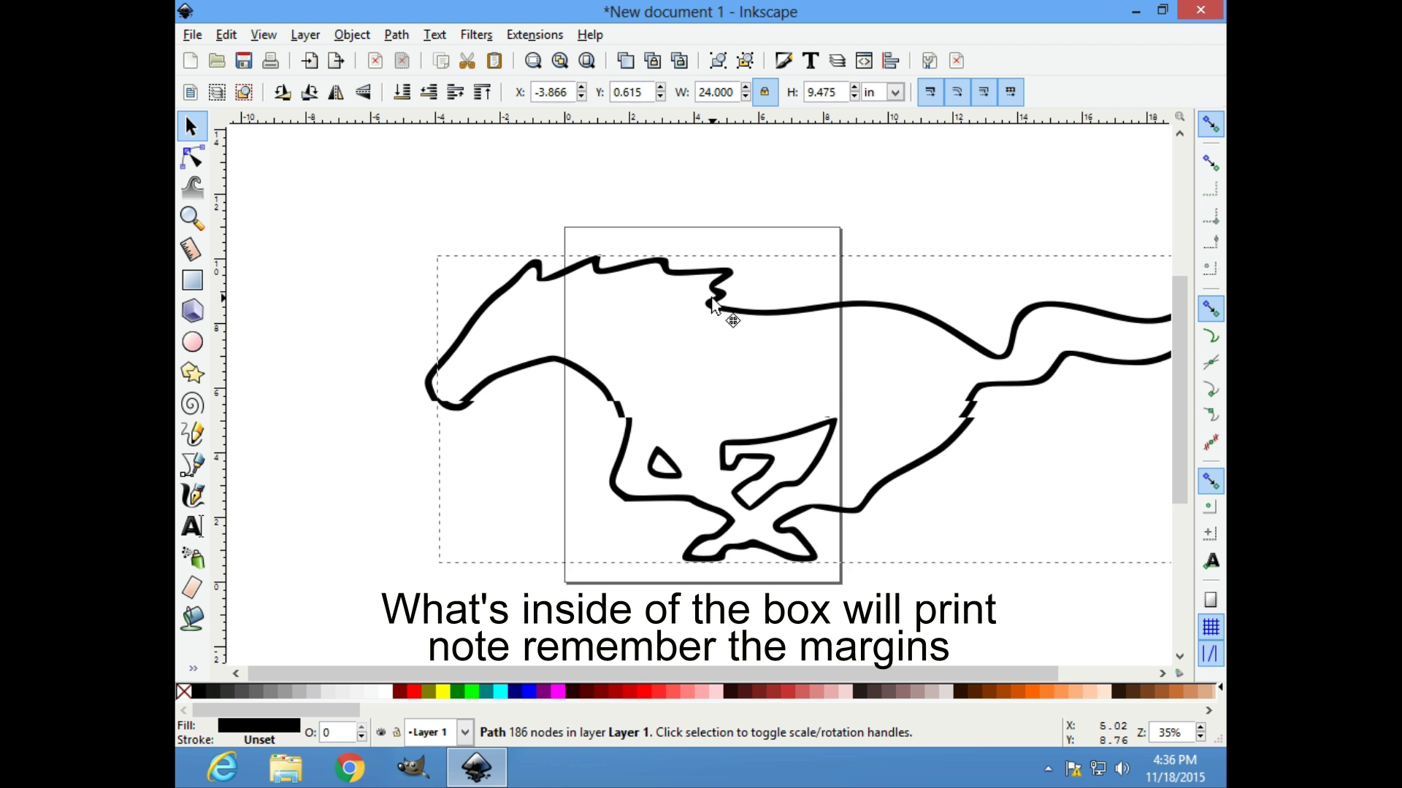
Task: Open Align and Distribute icon
Action: (891, 61)
